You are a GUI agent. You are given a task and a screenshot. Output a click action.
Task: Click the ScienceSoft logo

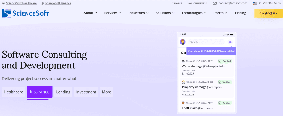25,13
